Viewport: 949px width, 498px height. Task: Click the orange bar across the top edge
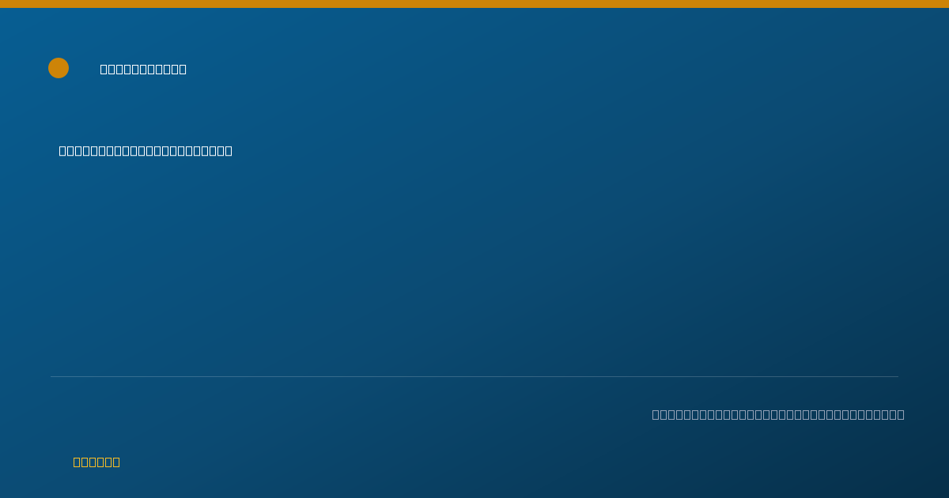tap(475, 4)
